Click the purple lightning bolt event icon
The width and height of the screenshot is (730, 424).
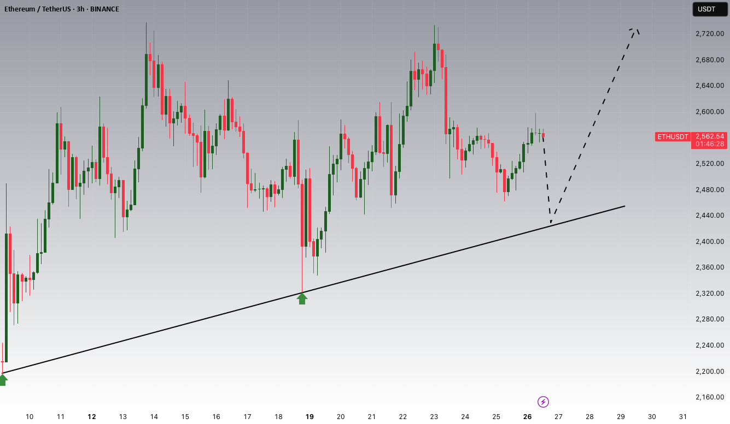543,402
